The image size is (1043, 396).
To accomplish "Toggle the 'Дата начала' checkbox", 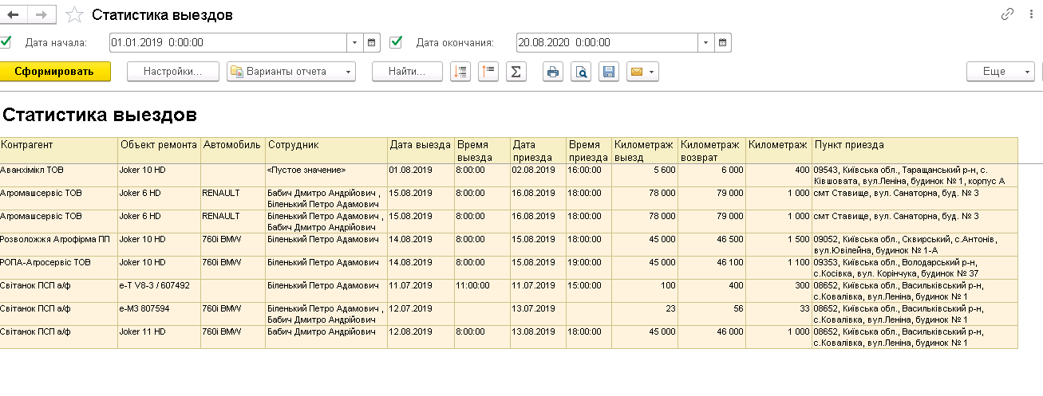I will click(x=6, y=42).
